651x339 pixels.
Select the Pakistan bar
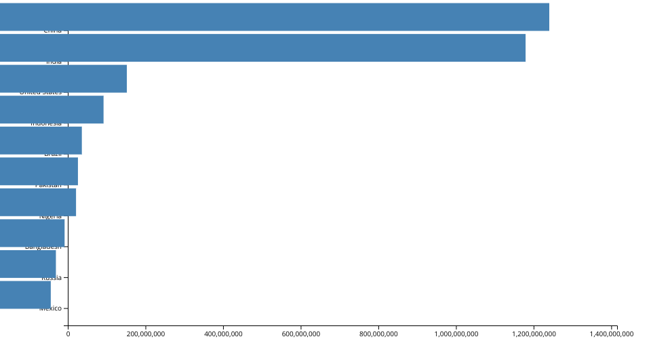tap(39, 172)
